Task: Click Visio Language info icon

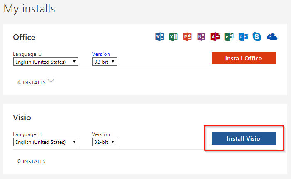Action: 40,134
